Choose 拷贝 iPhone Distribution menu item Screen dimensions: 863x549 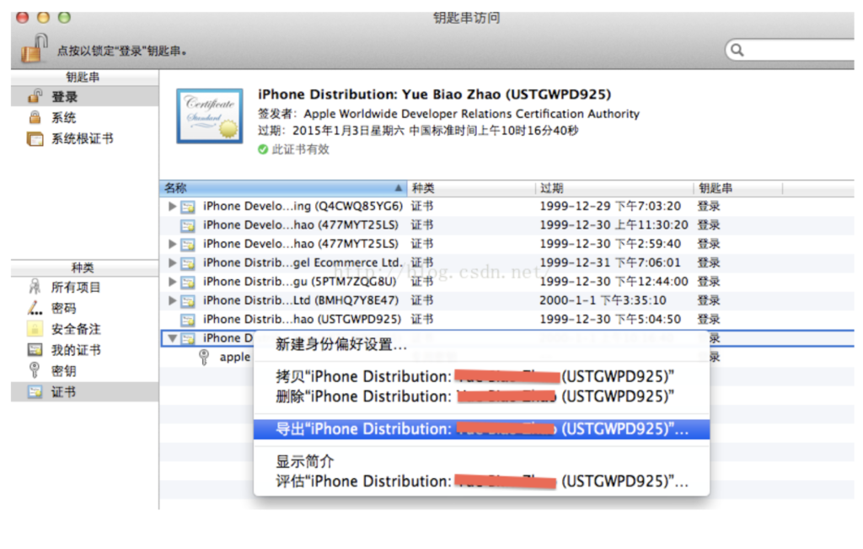coord(481,377)
